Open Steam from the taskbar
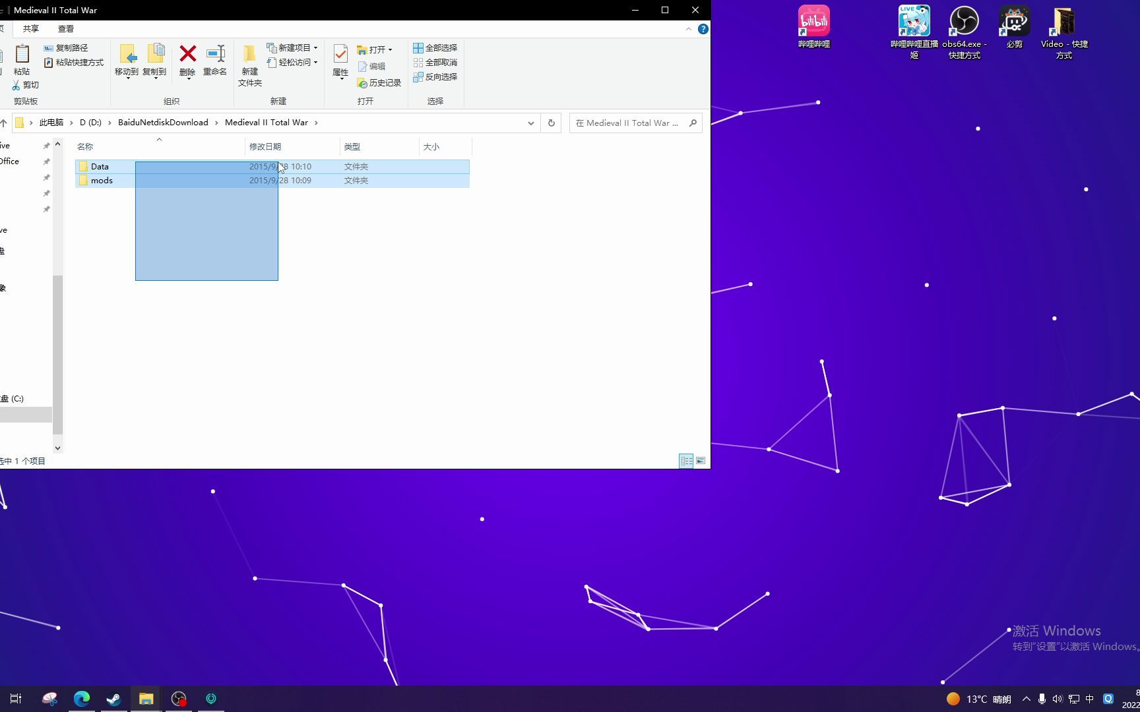1140x712 pixels. (113, 699)
